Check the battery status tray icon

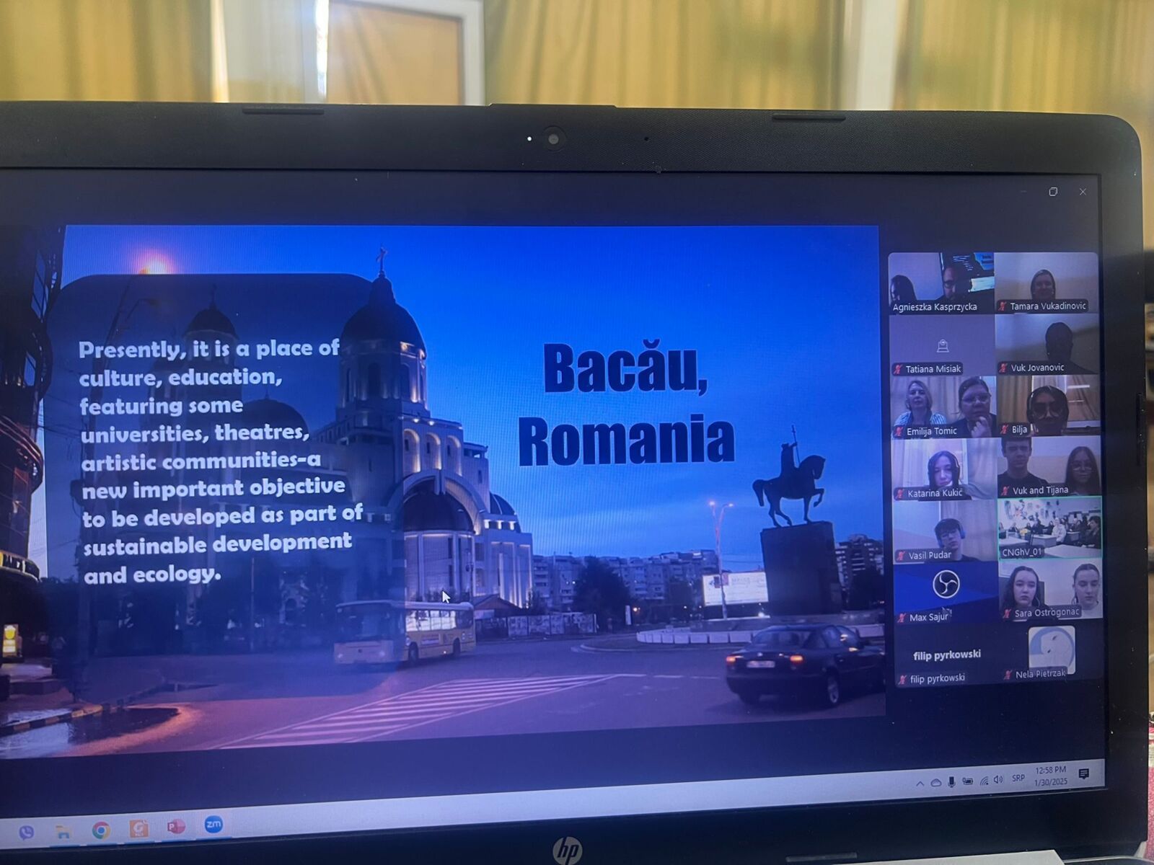point(967,781)
